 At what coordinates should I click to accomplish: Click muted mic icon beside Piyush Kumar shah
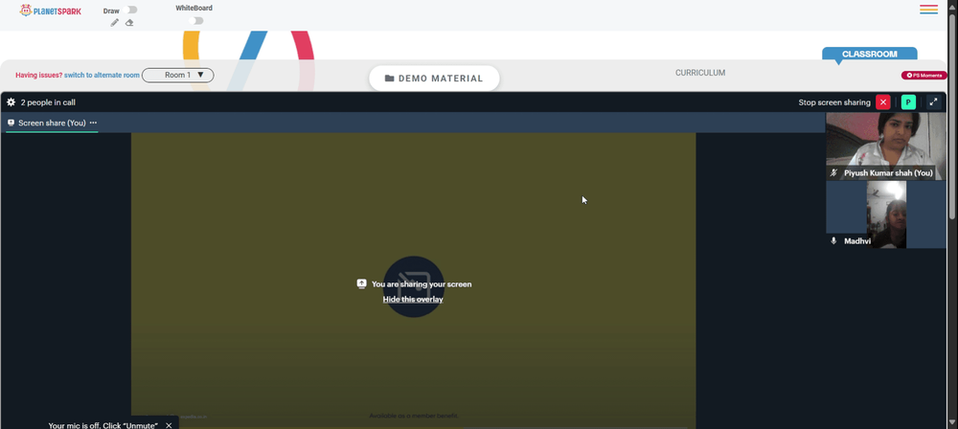tap(833, 173)
